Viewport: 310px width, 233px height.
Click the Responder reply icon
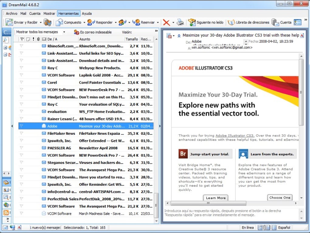[91, 22]
